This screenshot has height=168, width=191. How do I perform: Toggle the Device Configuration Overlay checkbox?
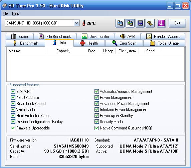click(13, 122)
